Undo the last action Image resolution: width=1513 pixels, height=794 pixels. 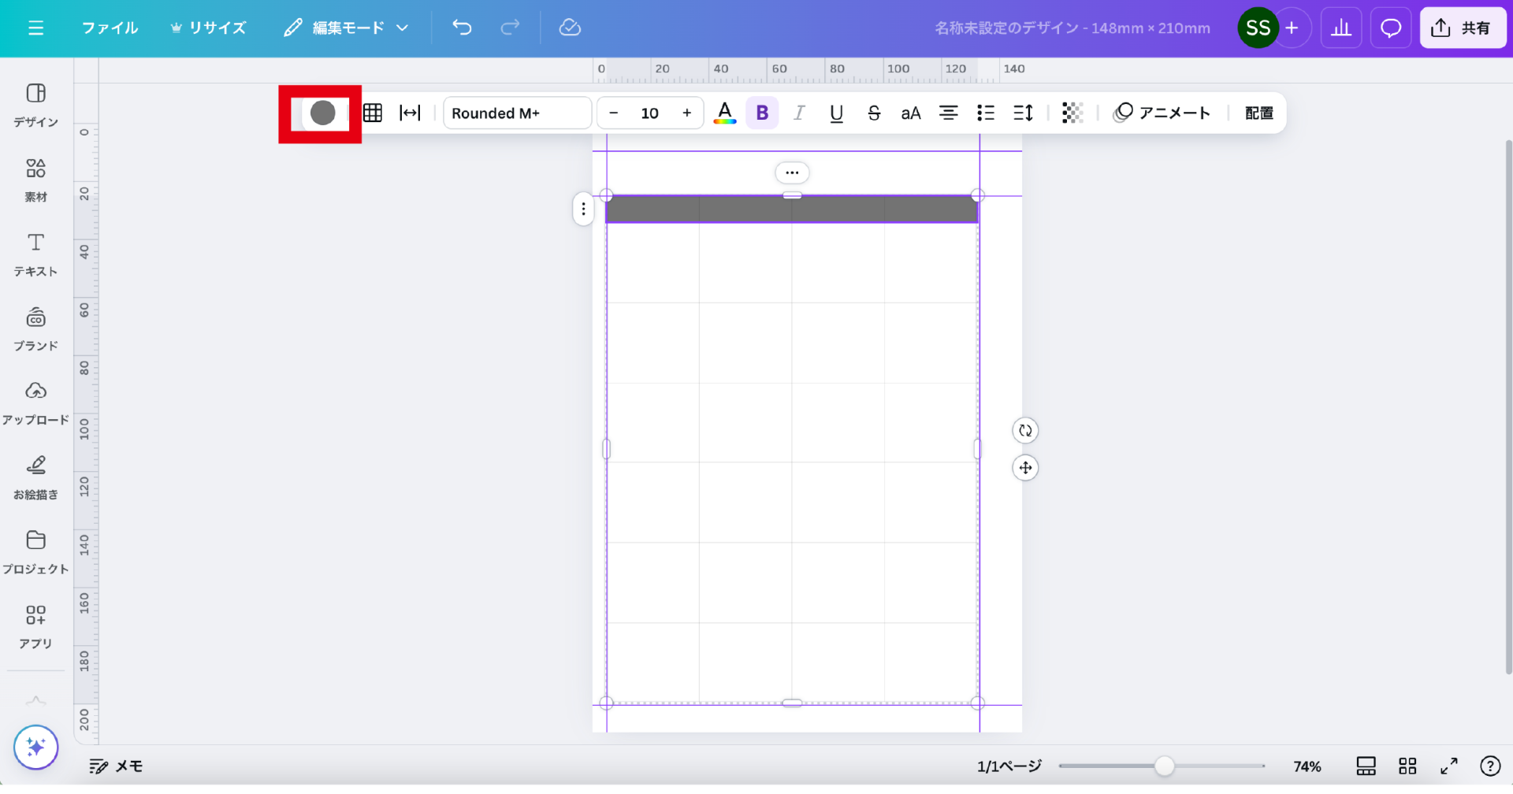coord(462,28)
